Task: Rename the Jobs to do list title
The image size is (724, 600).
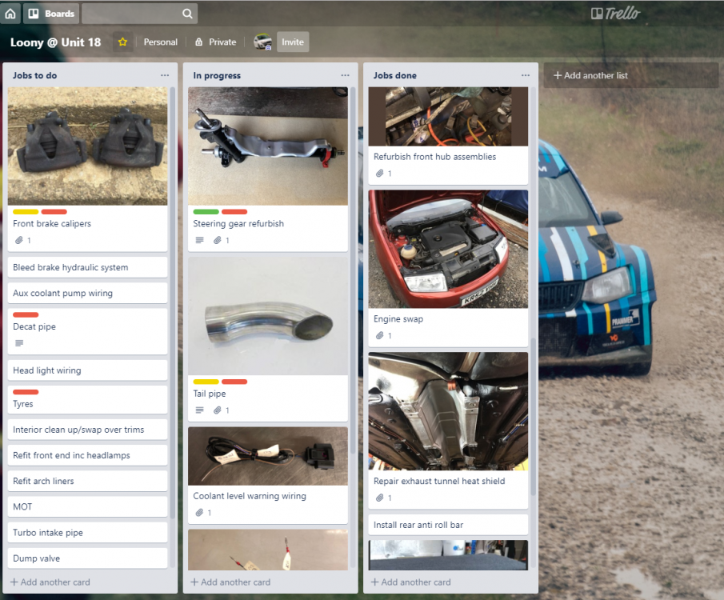Action: coord(34,75)
